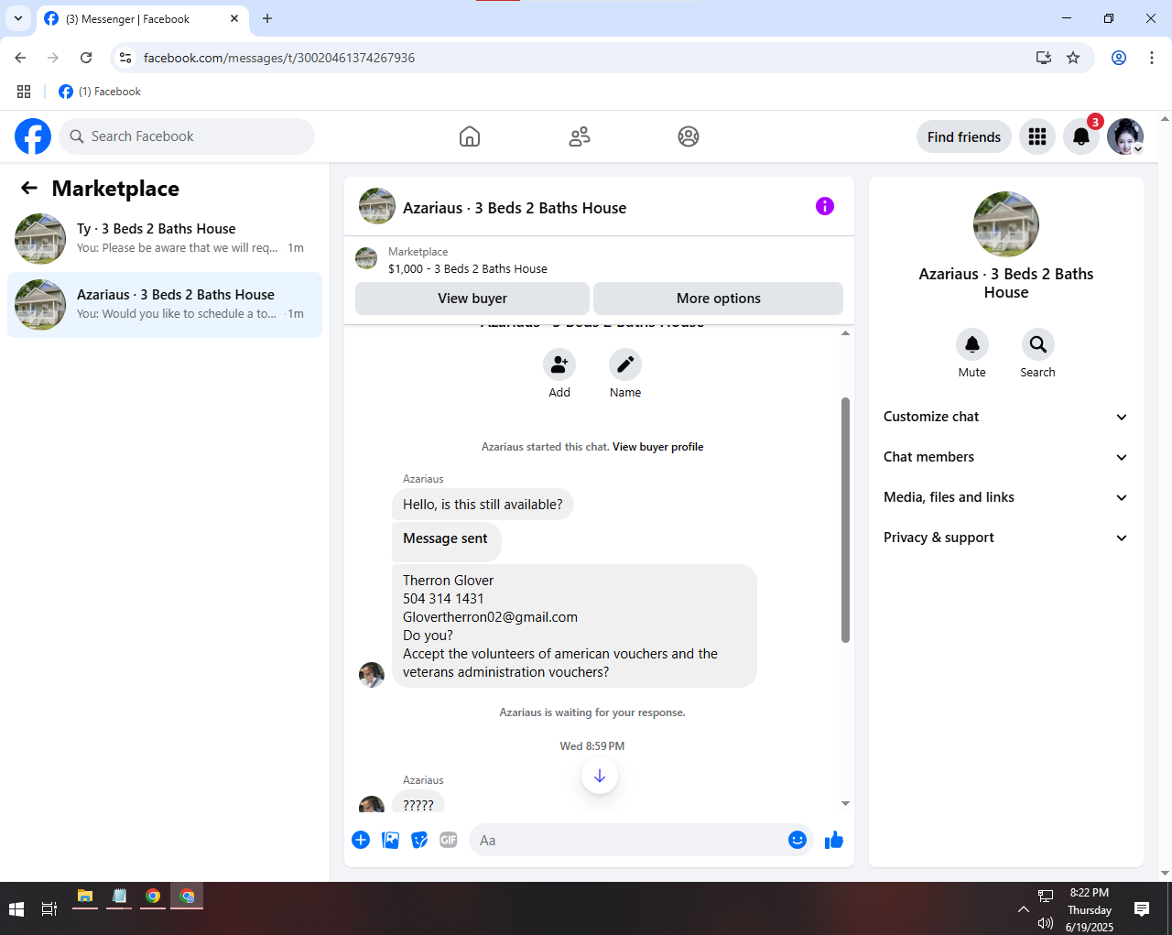Select the Messenger | Facebook browser tab
Viewport: 1172px width, 935px height.
(142, 19)
